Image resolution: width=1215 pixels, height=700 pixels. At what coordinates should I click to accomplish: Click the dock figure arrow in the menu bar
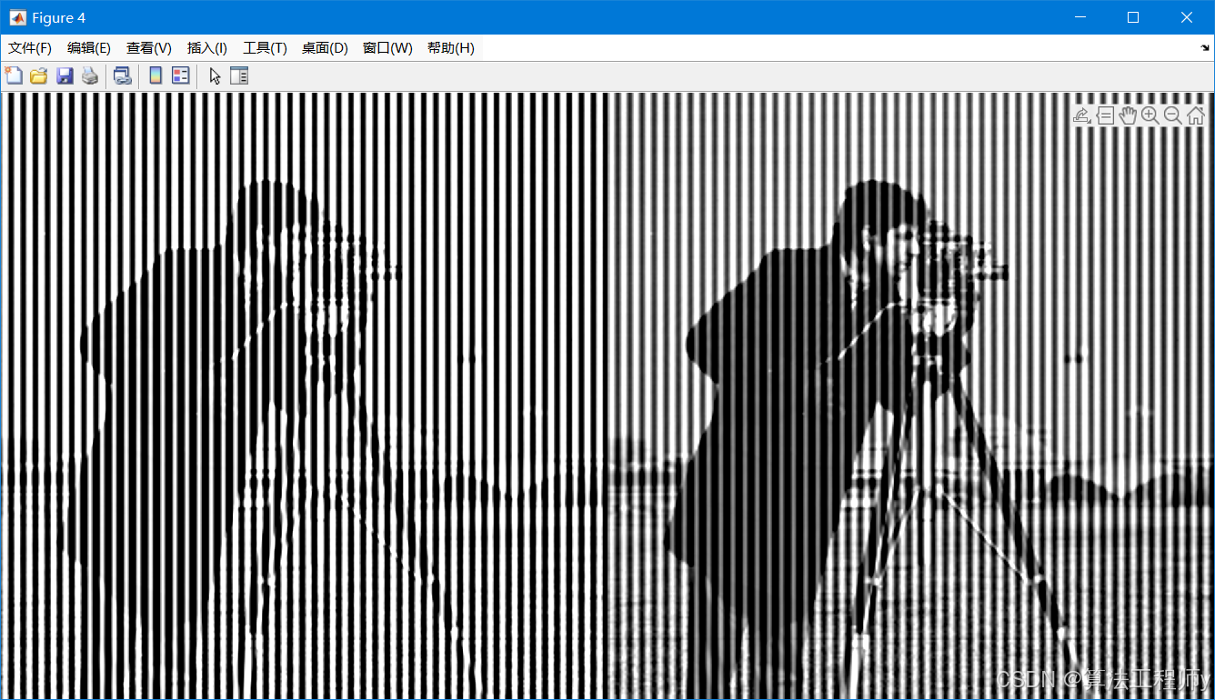tap(1205, 47)
